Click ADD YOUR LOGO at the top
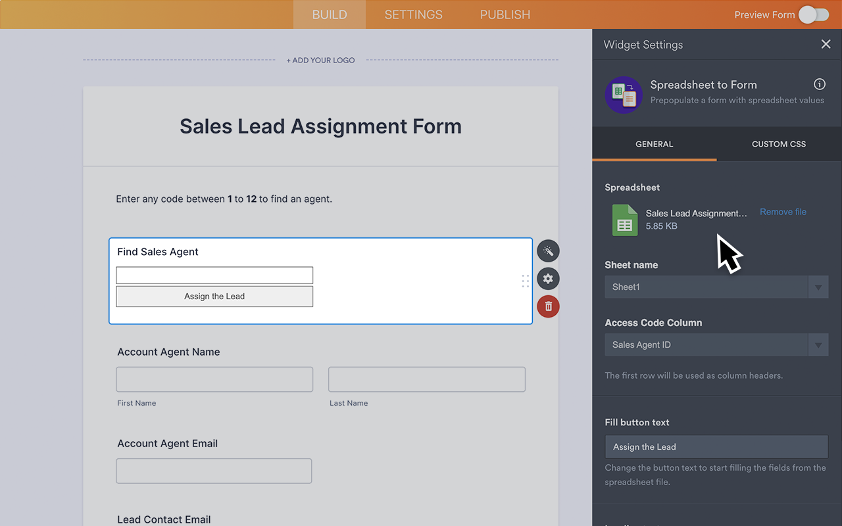Viewport: 842px width, 526px height. point(320,60)
